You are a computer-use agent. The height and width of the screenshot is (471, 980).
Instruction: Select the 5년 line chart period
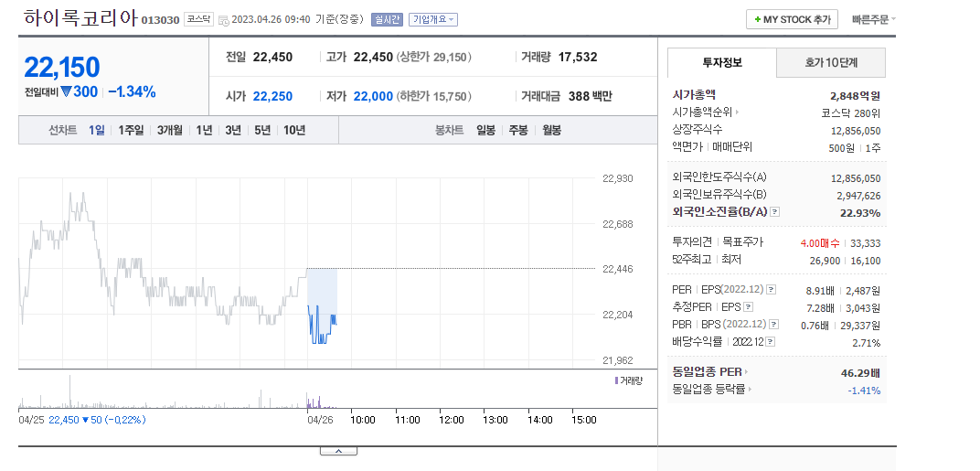262,130
